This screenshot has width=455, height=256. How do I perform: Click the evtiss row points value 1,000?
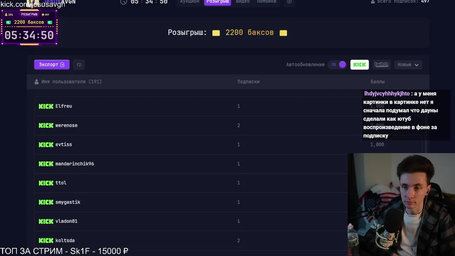pyautogui.click(x=377, y=144)
